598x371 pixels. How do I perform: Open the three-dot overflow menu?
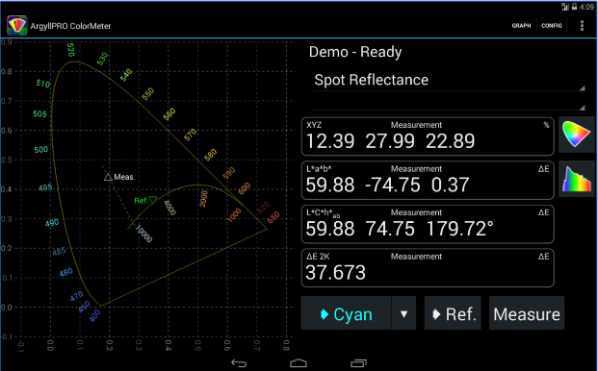click(x=582, y=26)
